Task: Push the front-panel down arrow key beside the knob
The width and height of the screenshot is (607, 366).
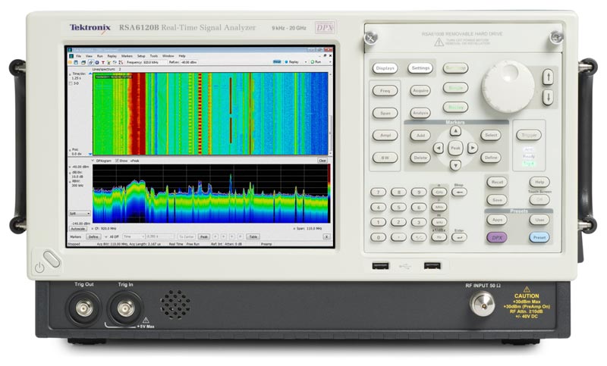Action: pos(548,97)
